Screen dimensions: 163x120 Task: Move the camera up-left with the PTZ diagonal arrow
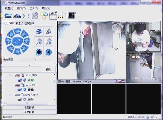(11, 34)
